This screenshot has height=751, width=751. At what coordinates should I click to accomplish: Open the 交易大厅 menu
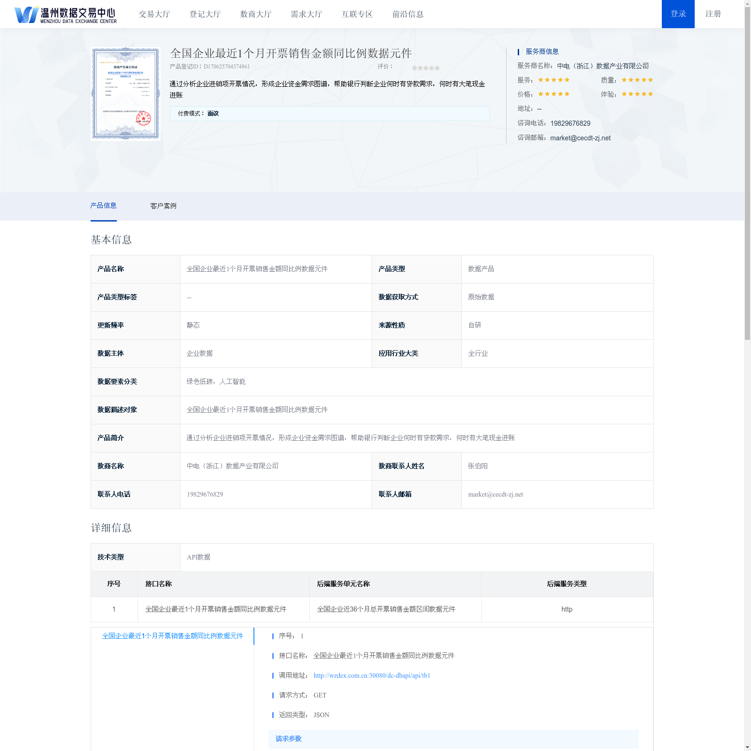pos(154,14)
